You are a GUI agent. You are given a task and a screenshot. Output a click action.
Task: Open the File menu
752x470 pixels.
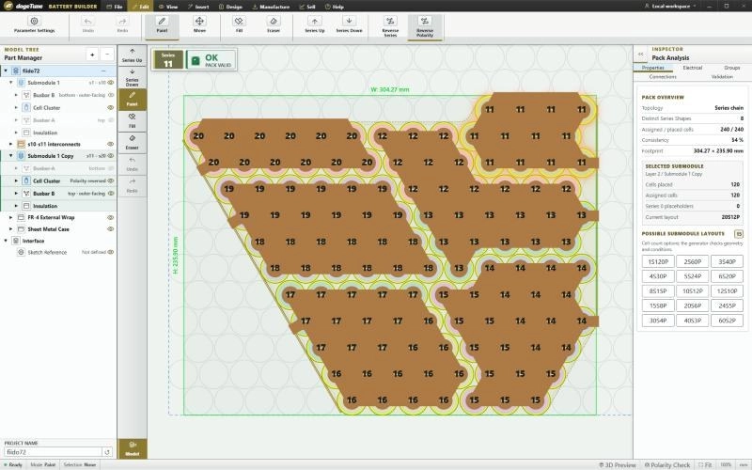(115, 7)
